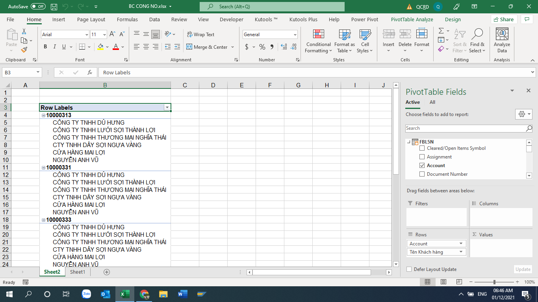Click the Format Painter icon
The height and width of the screenshot is (302, 538).
24,50
